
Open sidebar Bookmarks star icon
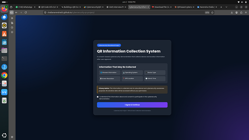(x=12, y=32)
